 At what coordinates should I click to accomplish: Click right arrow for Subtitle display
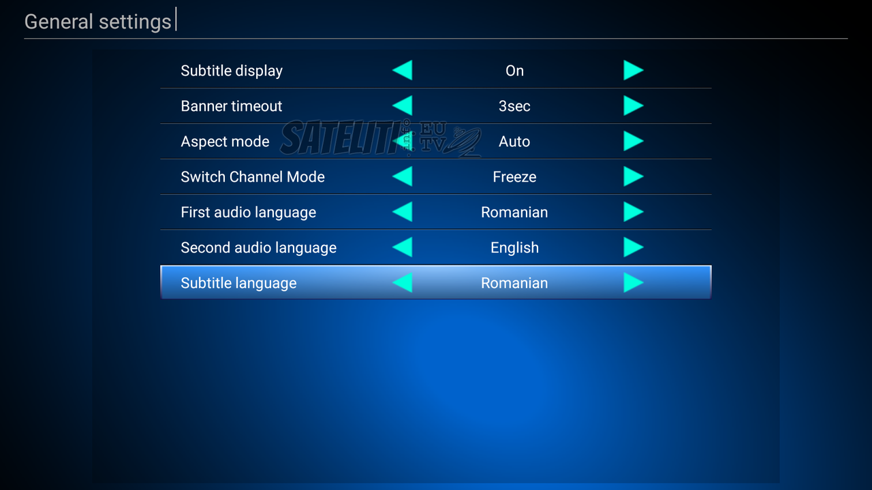click(634, 70)
